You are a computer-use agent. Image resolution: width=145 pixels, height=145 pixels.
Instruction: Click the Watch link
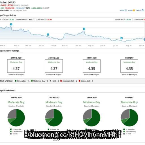coord(139,10)
